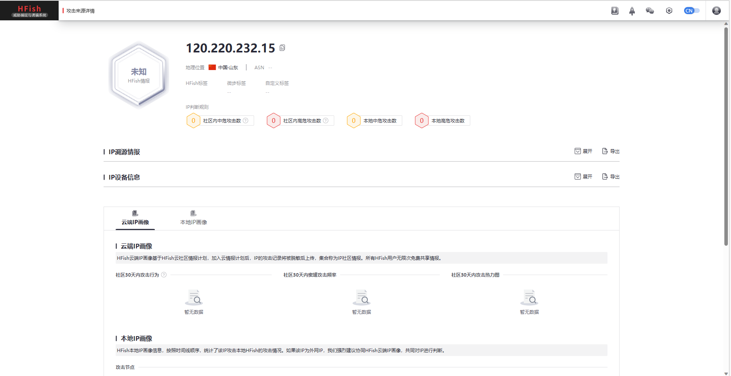This screenshot has width=731, height=376.
Task: Open the WeChat community icon
Action: click(x=650, y=11)
